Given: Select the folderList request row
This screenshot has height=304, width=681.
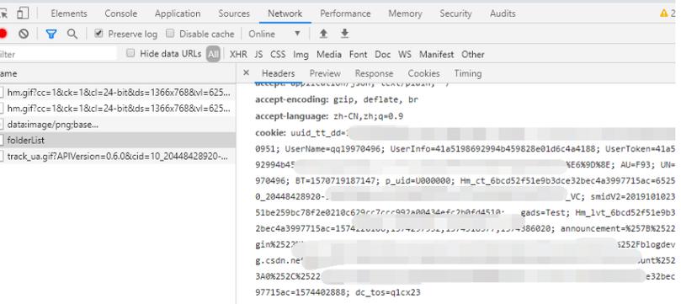Looking at the screenshot, I should 117,141.
